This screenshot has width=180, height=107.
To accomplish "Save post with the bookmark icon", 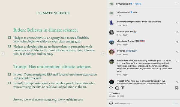I will (x=176, y=88).
